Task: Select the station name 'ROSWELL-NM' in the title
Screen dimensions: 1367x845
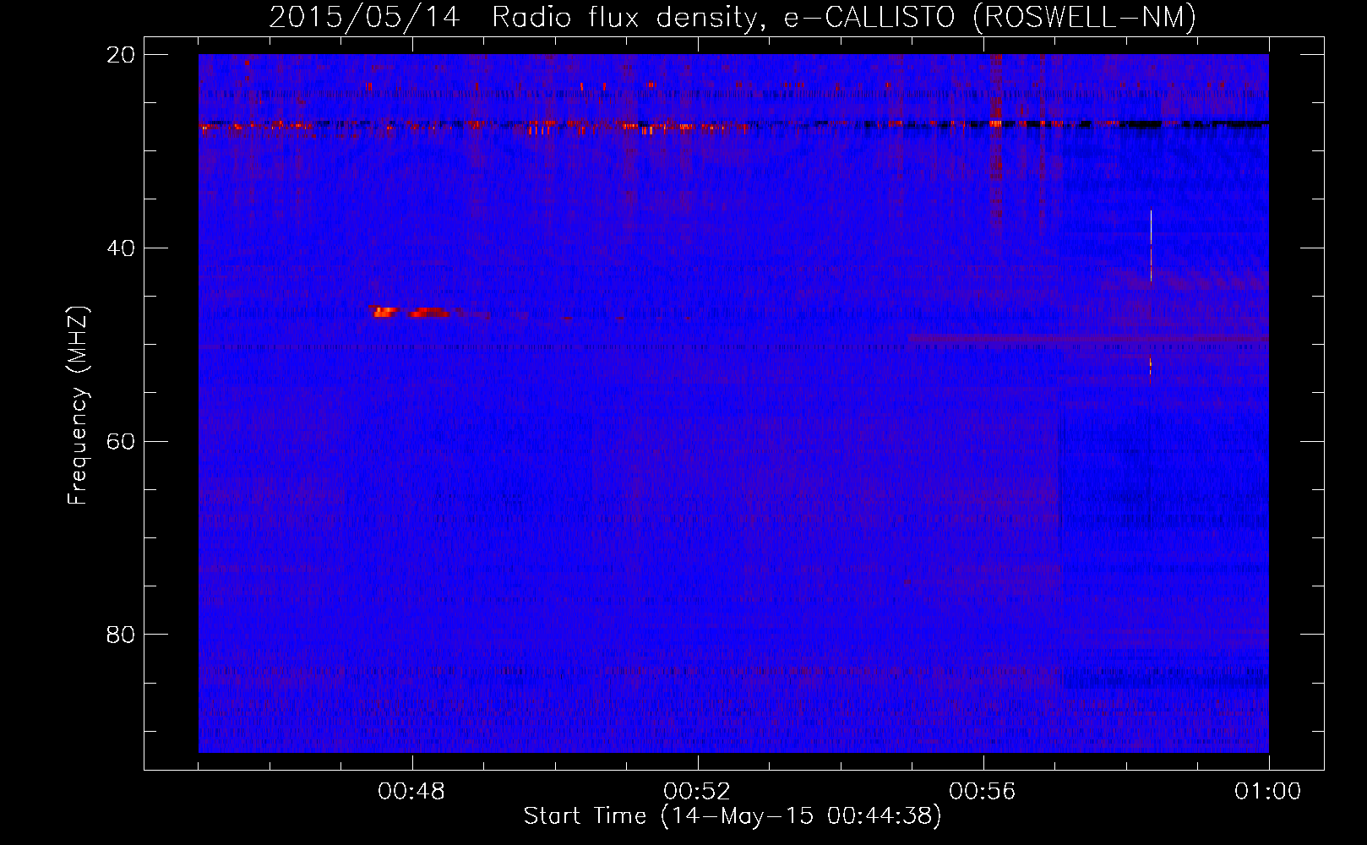Action: click(x=1086, y=18)
